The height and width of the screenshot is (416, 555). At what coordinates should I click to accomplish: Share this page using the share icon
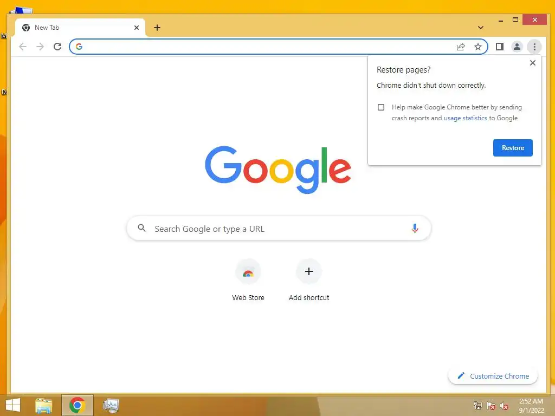point(461,47)
